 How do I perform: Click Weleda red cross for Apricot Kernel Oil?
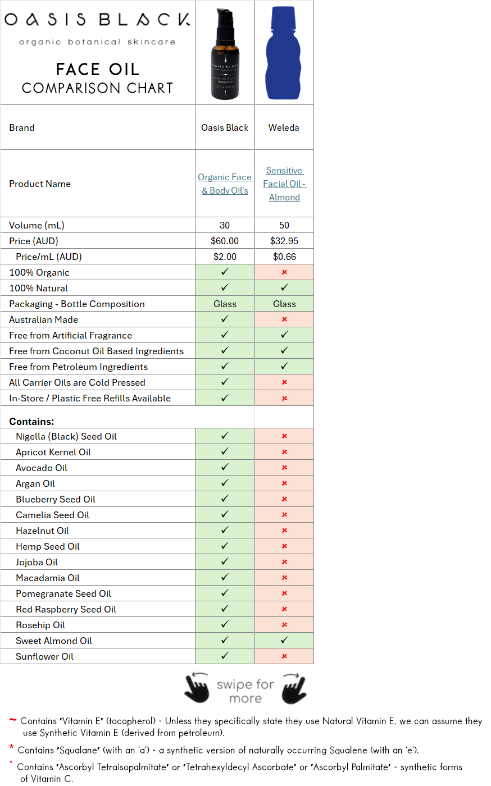[x=284, y=452]
